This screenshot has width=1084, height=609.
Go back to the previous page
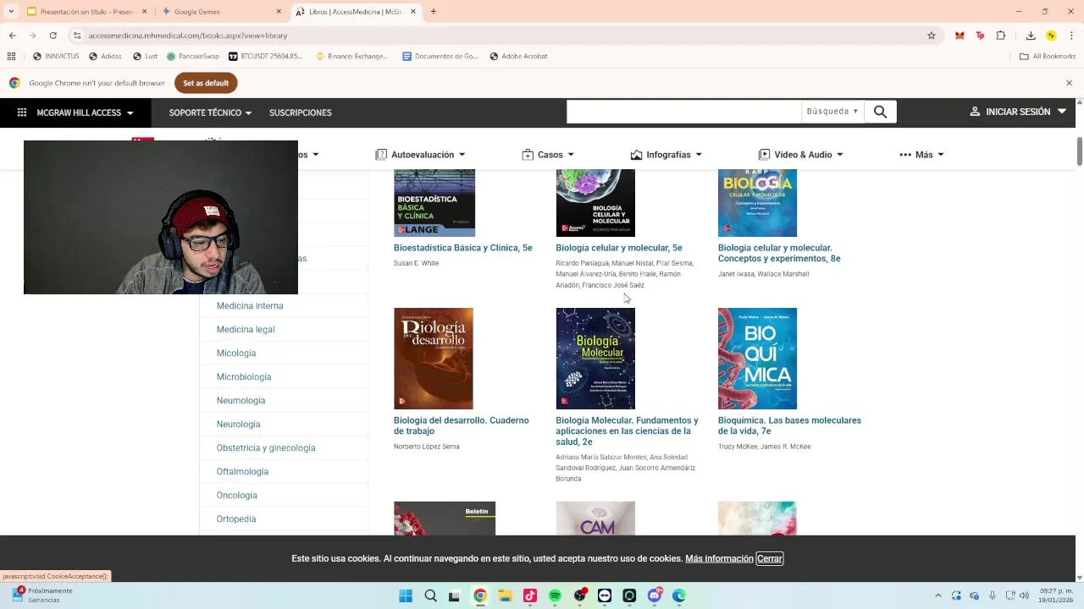[x=12, y=36]
